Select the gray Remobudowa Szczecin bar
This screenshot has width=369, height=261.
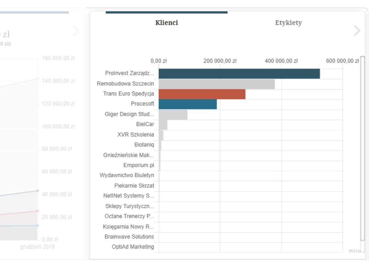click(216, 84)
